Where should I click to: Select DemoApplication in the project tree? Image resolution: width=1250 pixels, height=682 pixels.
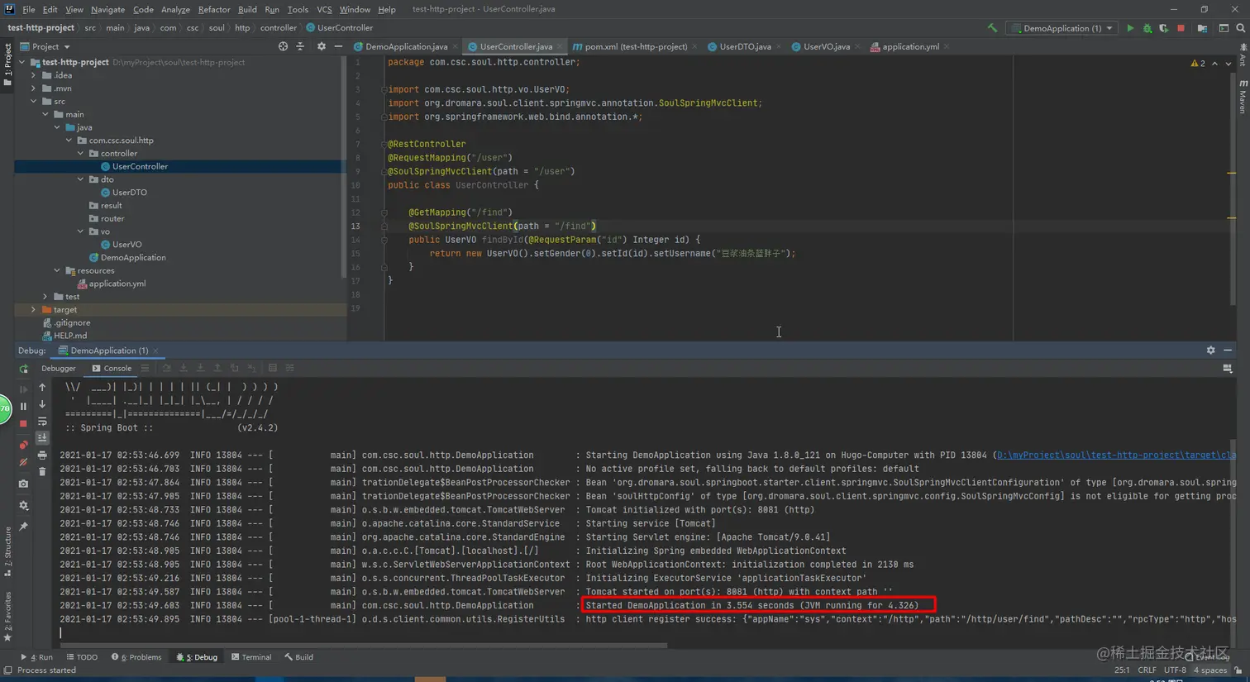point(132,258)
